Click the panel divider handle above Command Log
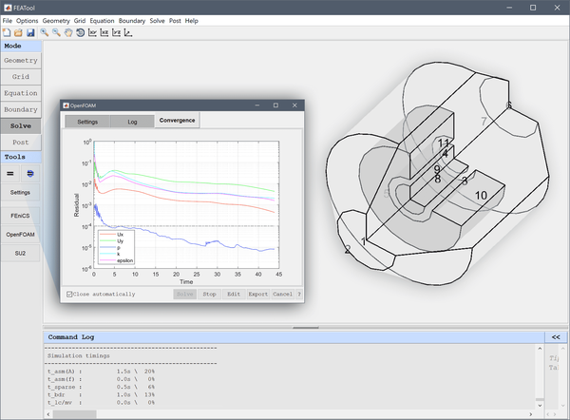The image size is (570, 420). 306,328
